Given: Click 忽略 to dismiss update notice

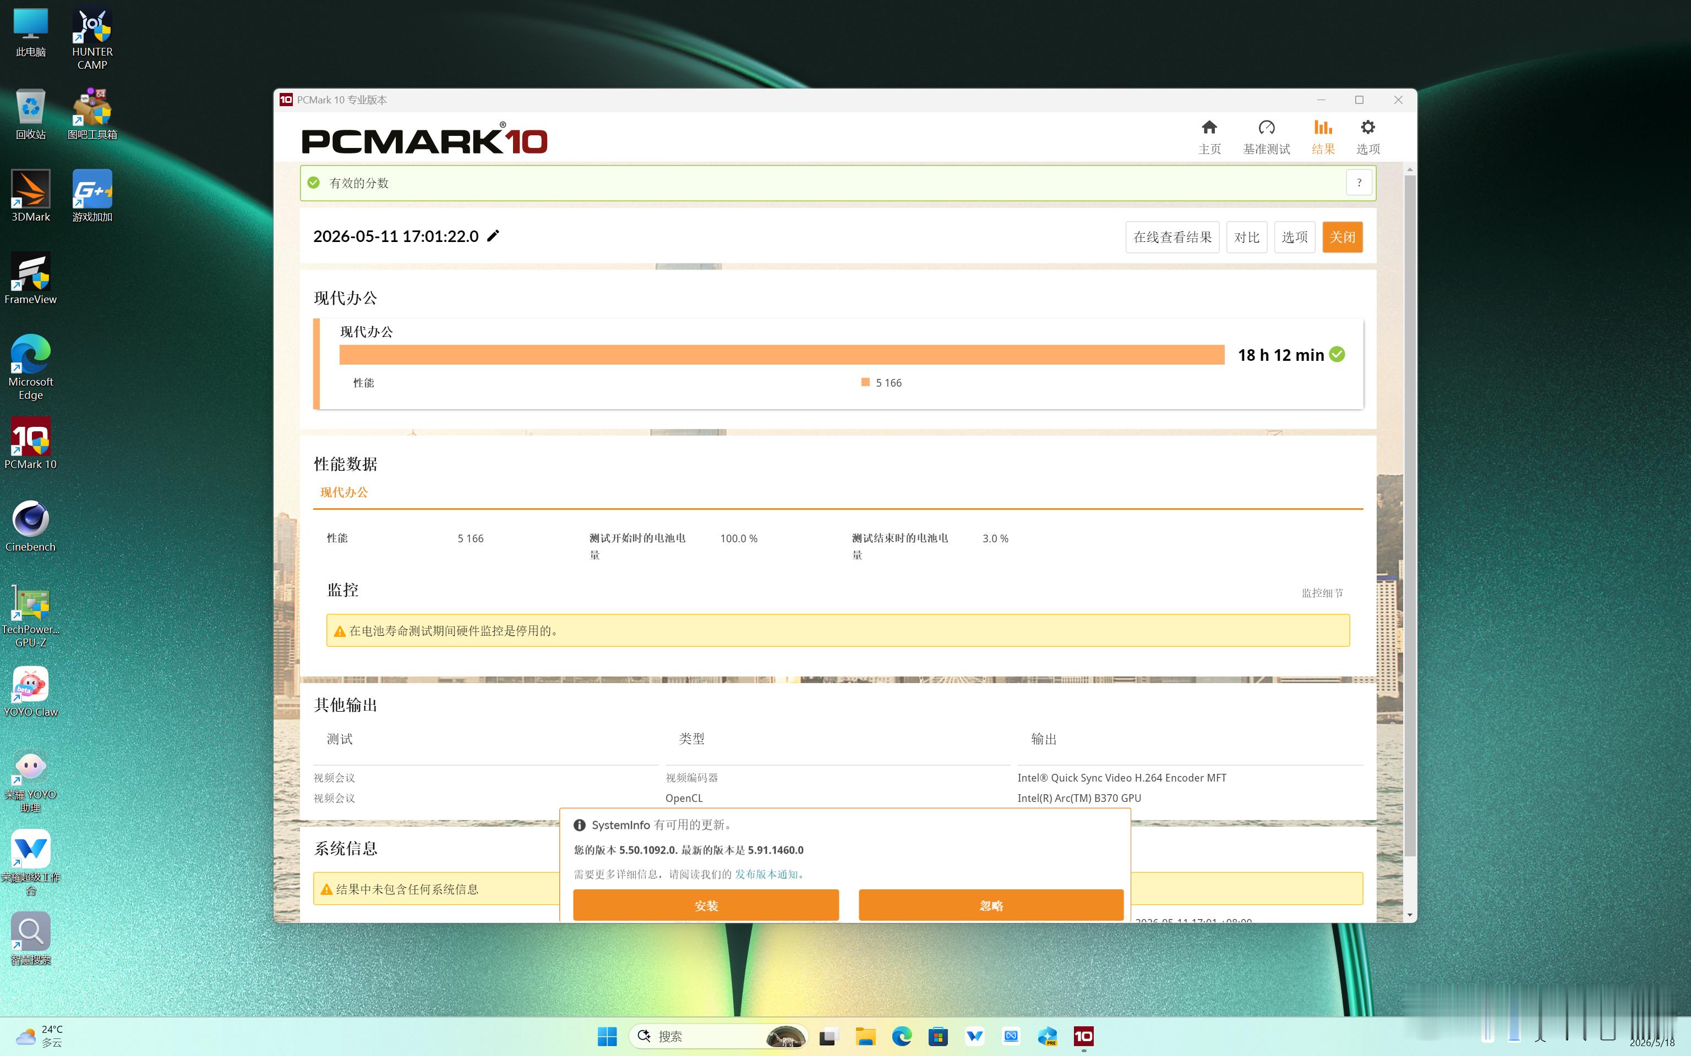Looking at the screenshot, I should pos(990,905).
